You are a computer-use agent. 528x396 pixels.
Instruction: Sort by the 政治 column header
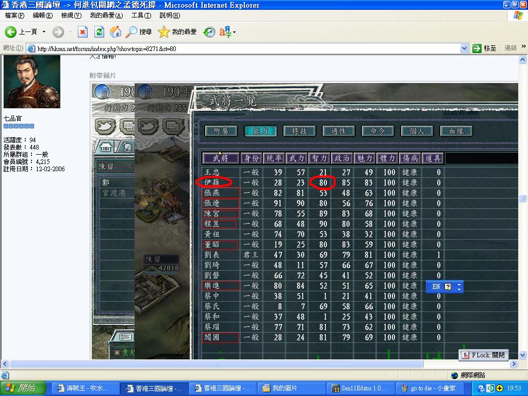coord(342,158)
